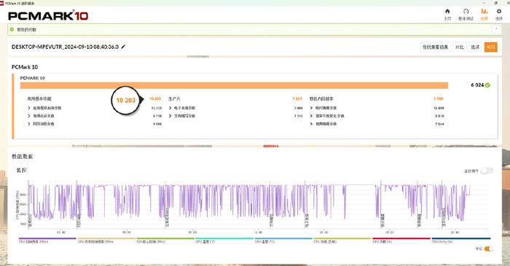Image resolution: width=510 pixels, height=266 pixels.
Task: Expand the photo editing score row
Action: click(x=311, y=108)
